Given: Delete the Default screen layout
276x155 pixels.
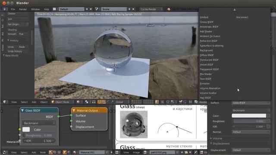Looking at the screenshot, I should pyautogui.click(x=91, y=9).
